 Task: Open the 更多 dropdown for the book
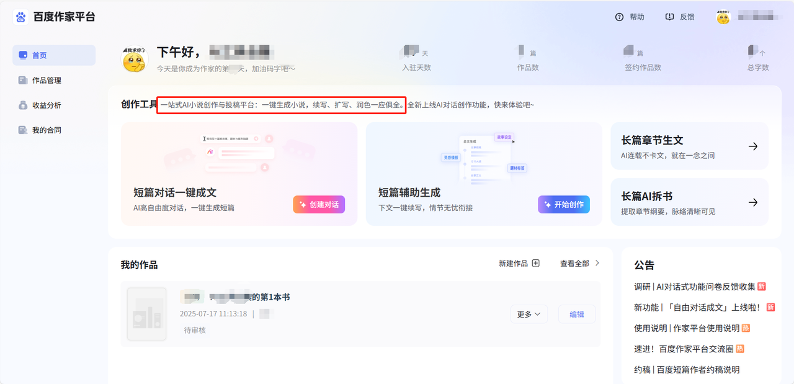point(529,315)
